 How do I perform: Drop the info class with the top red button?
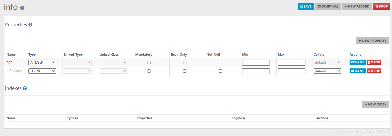[x=381, y=7]
